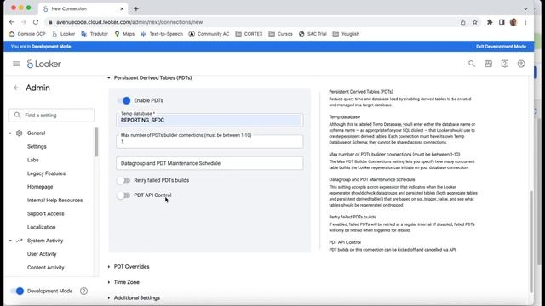The width and height of the screenshot is (545, 306).
Task: Click the share icon in address bar
Action: point(462,22)
